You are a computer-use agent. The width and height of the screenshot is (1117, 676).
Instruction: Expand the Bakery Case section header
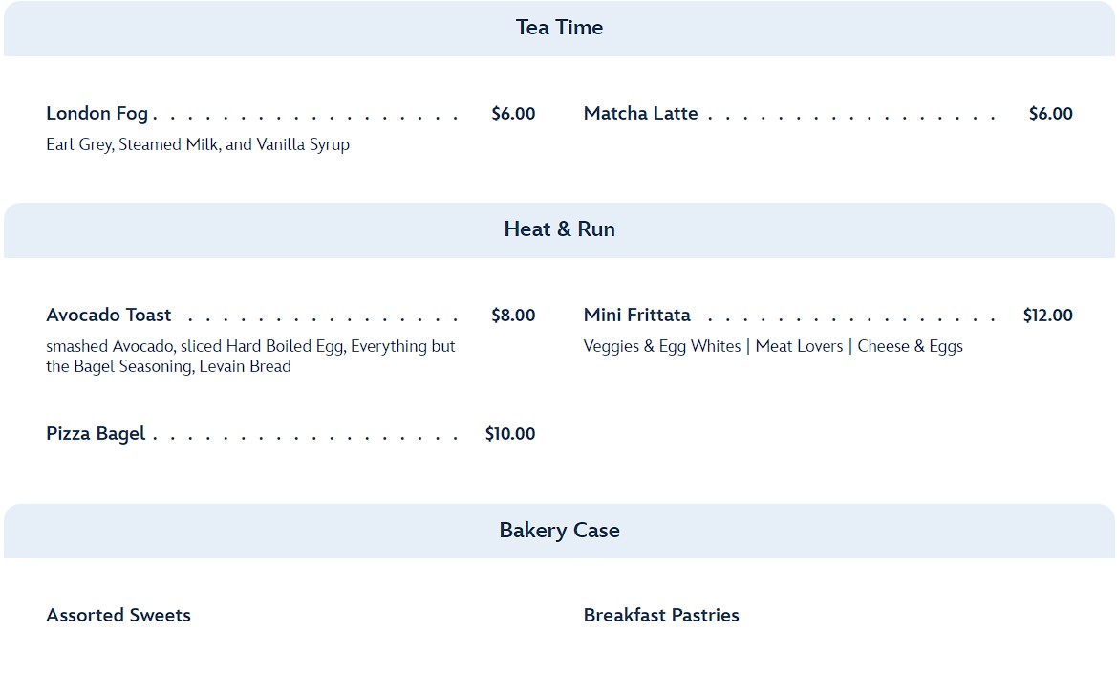pos(559,531)
